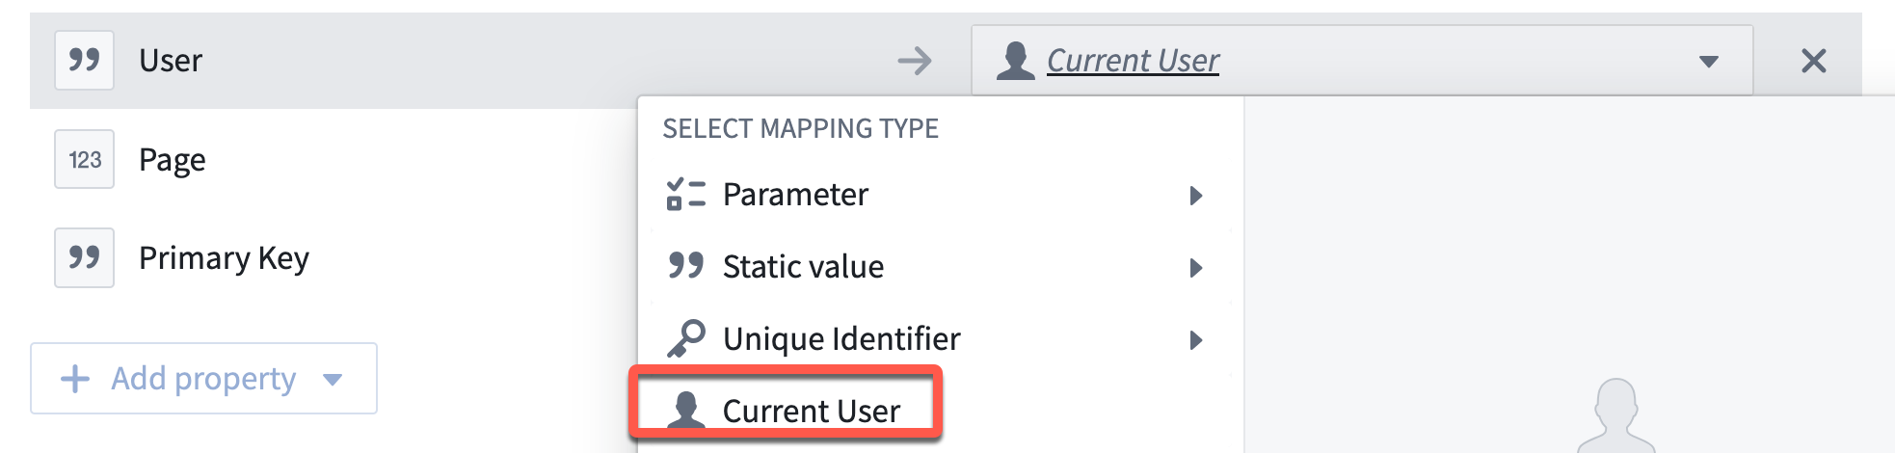Click the Parameter checklist icon
This screenshot has width=1895, height=453.
click(686, 194)
